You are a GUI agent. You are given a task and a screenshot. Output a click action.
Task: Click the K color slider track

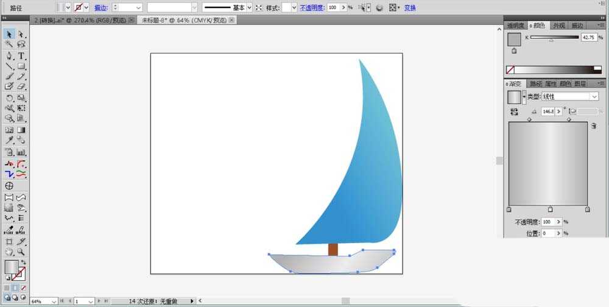pos(554,37)
